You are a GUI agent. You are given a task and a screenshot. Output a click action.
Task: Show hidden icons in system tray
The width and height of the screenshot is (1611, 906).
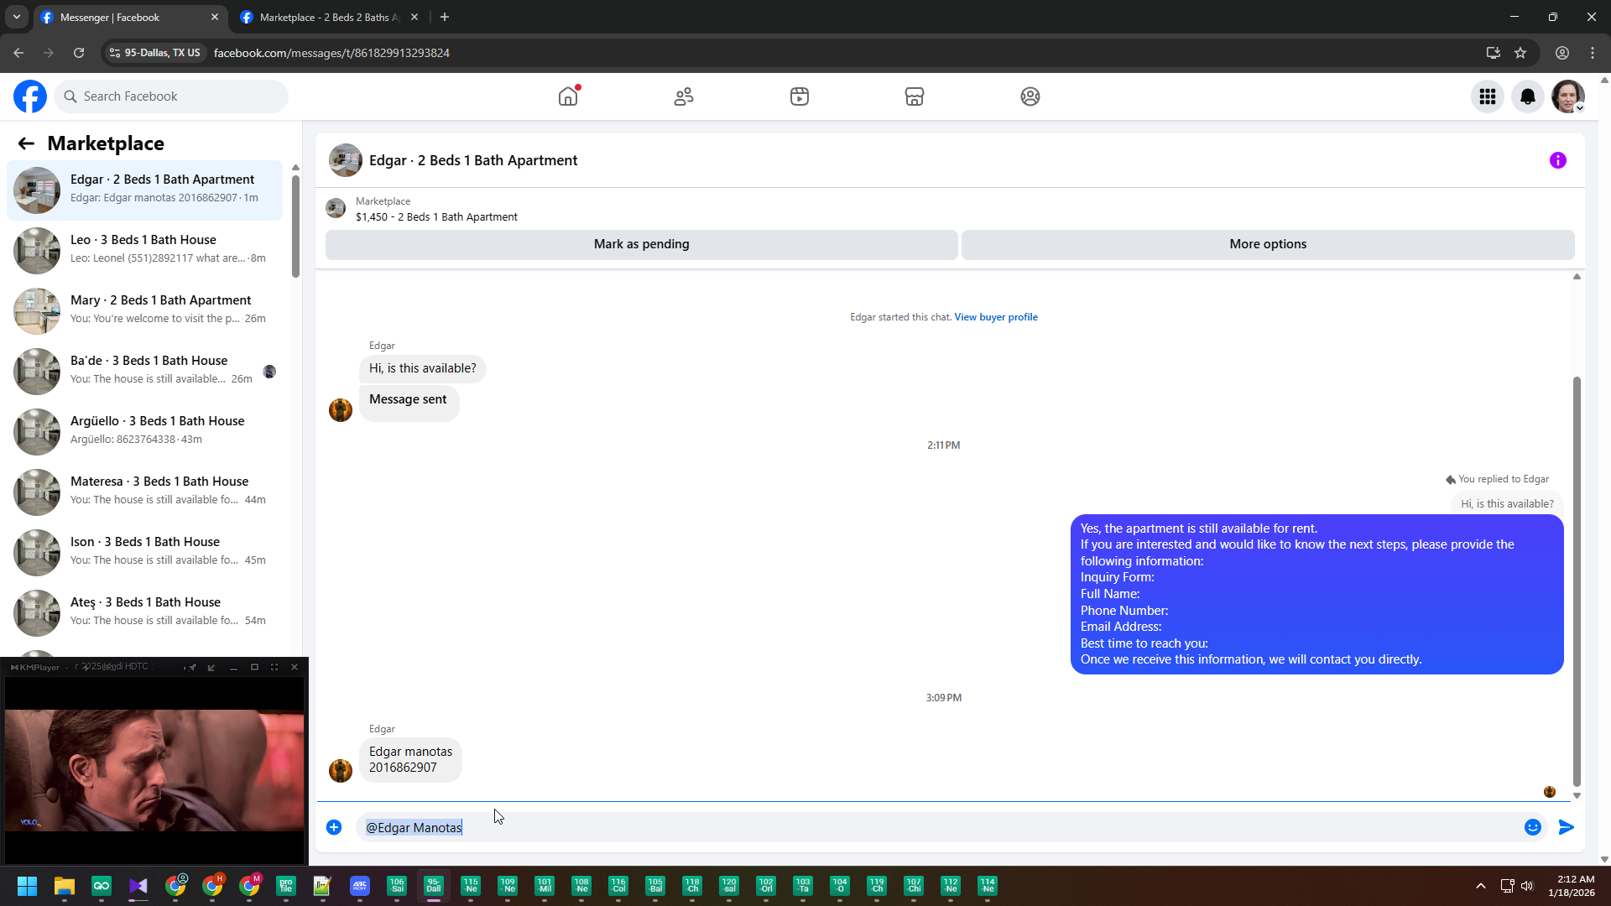[x=1481, y=886]
